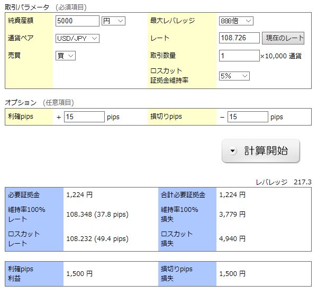Click the 取引数量 input field
This screenshot has height=294, width=317.
[239, 56]
